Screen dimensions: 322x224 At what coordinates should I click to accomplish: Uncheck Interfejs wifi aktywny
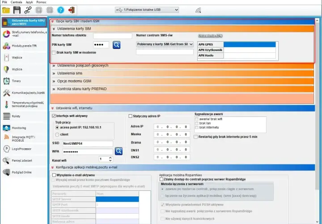click(54, 116)
